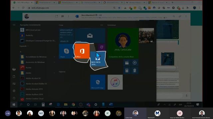Open Adobe Acrobat DC
The height and width of the screenshot is (119, 213).
[38, 78]
